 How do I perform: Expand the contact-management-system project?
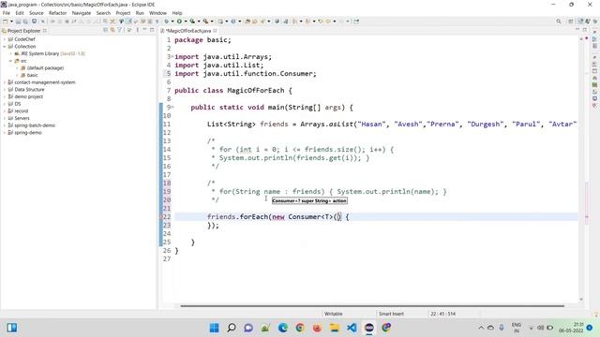pyautogui.click(x=4, y=82)
